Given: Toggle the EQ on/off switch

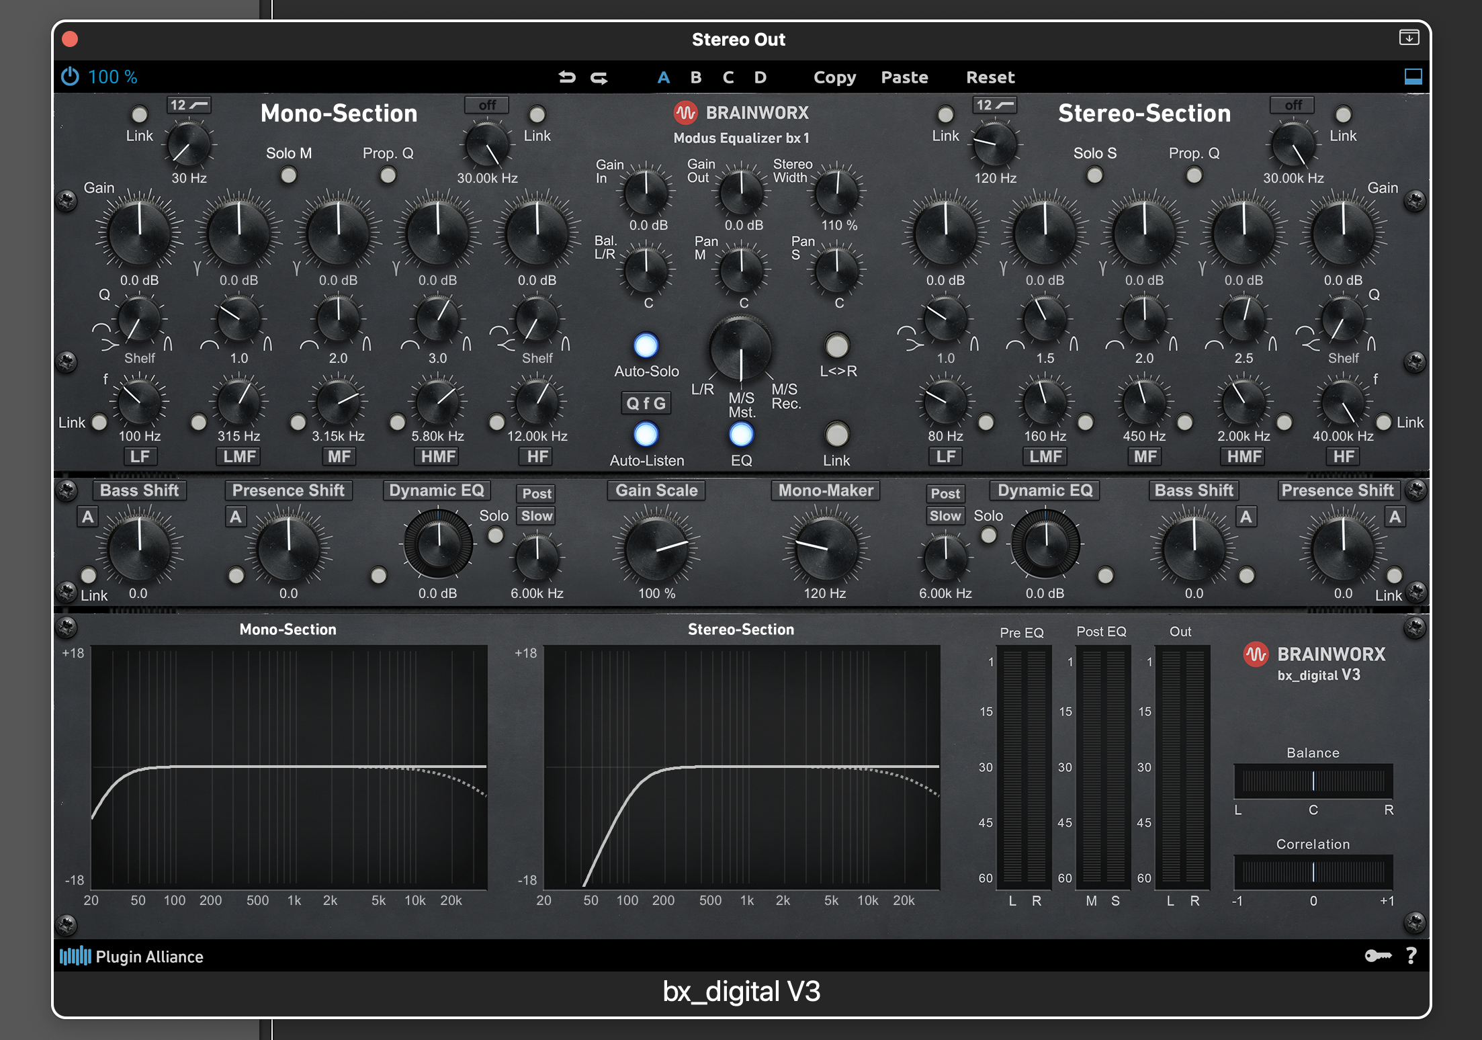Looking at the screenshot, I should coord(741,435).
